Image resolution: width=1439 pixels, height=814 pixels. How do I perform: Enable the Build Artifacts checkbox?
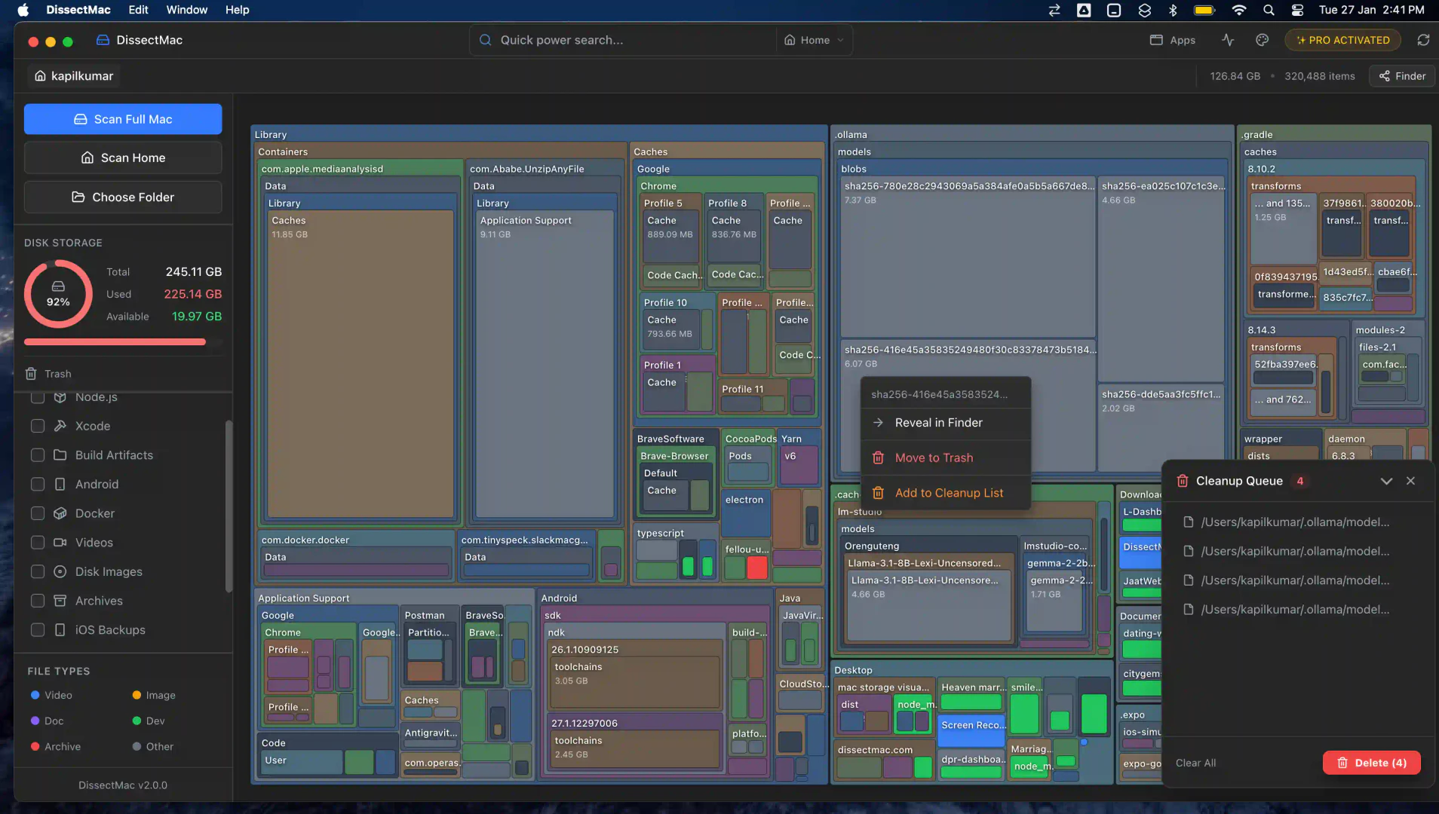(37, 454)
